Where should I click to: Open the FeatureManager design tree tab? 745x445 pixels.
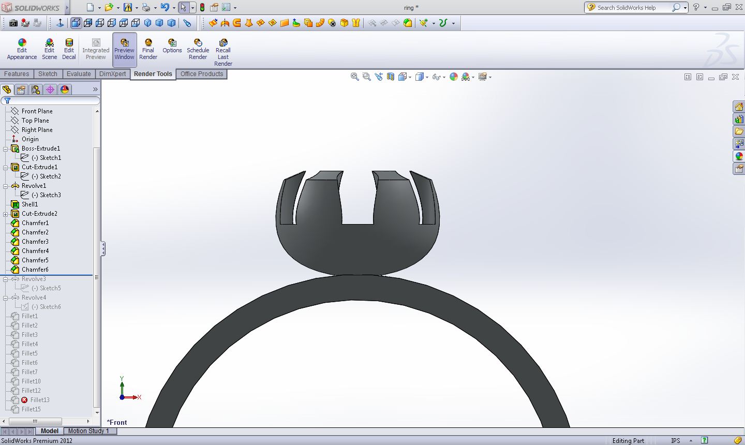7,90
